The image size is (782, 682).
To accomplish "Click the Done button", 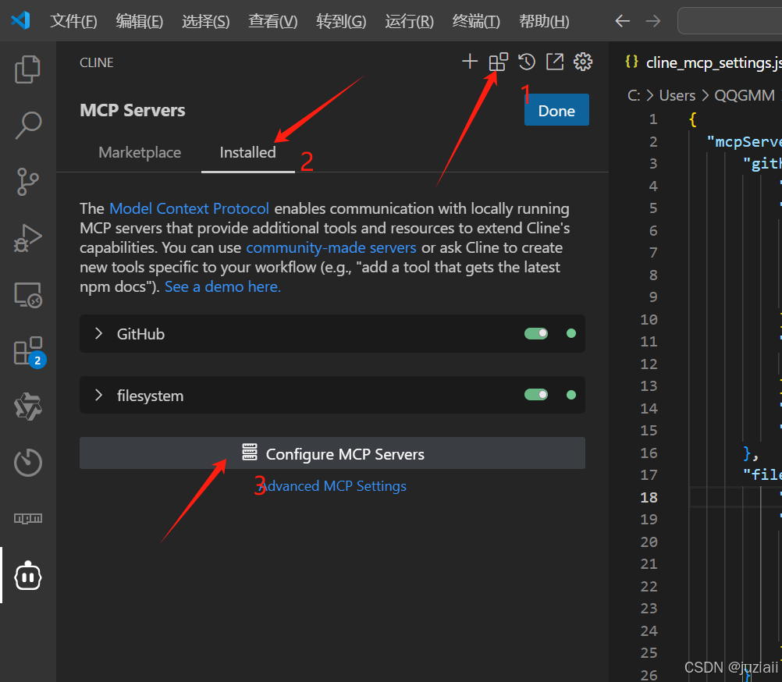I will tap(556, 110).
